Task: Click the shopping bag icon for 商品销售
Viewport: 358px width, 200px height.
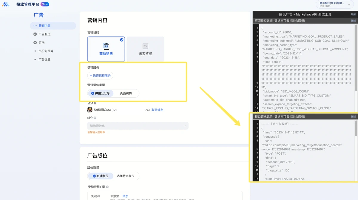Action: [x=106, y=46]
